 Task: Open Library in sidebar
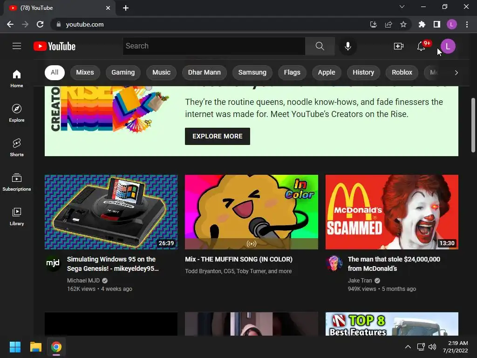coord(17,216)
